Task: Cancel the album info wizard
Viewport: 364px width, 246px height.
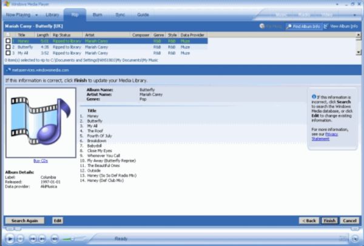Action: point(349,221)
